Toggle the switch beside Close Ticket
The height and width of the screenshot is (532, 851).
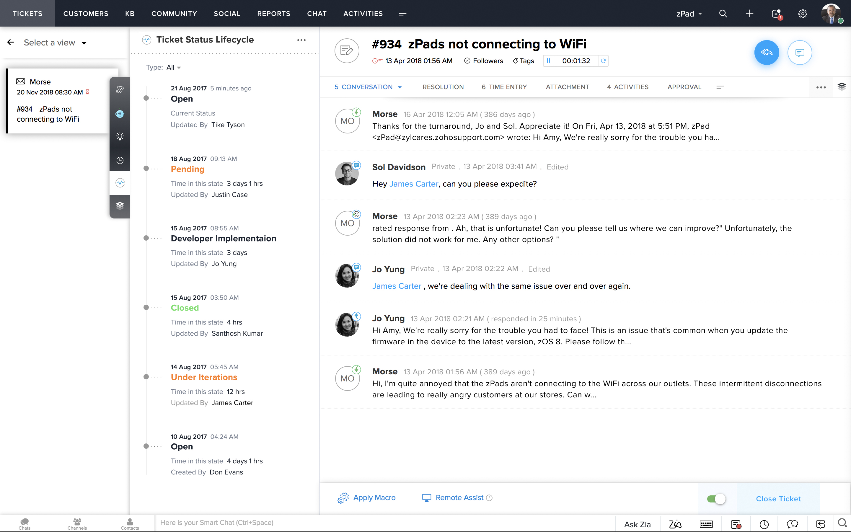[x=716, y=499]
